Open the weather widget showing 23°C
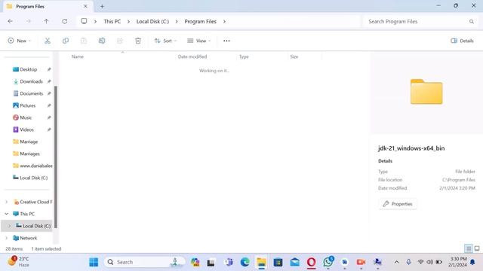Image resolution: width=483 pixels, height=271 pixels. [18, 261]
